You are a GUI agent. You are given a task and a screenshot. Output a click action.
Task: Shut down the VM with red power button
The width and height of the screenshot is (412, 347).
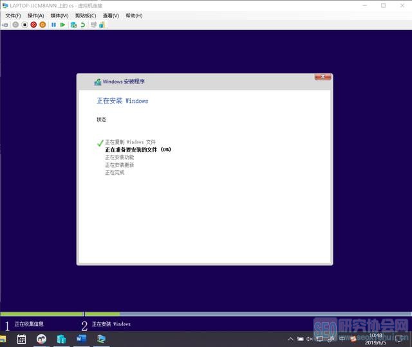pos(33,24)
